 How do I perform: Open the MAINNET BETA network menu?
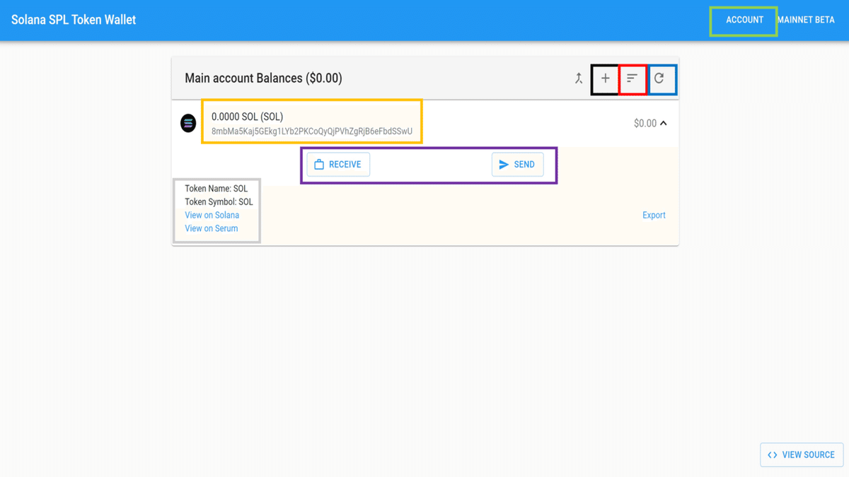tap(806, 20)
